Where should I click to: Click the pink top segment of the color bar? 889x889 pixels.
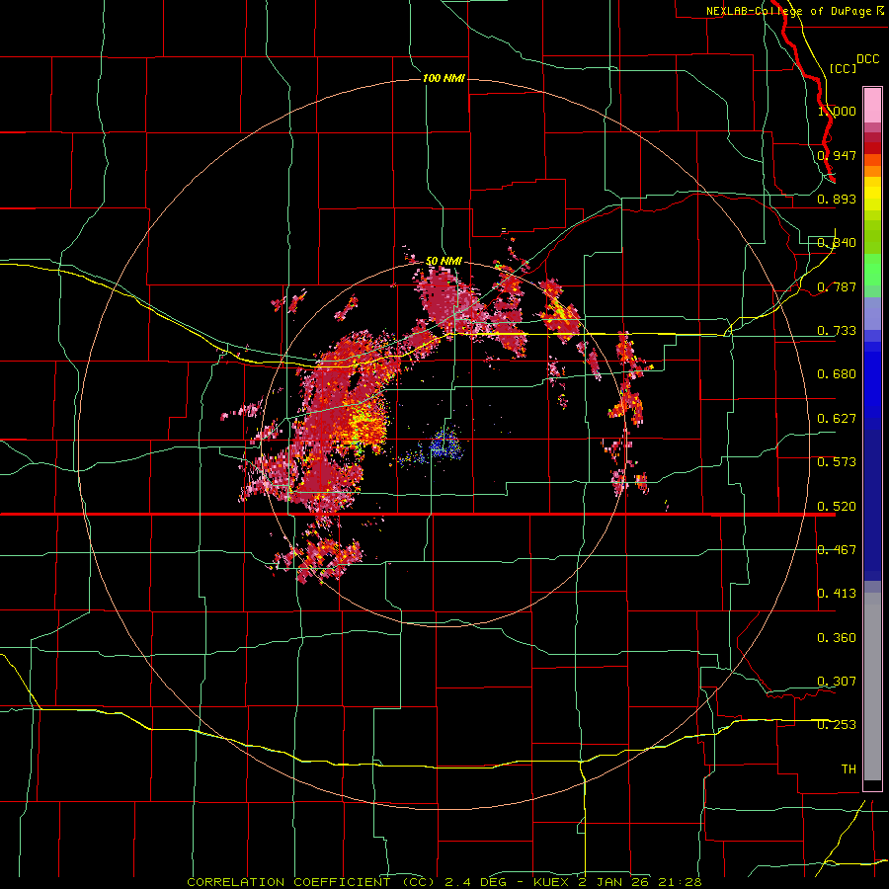(872, 106)
